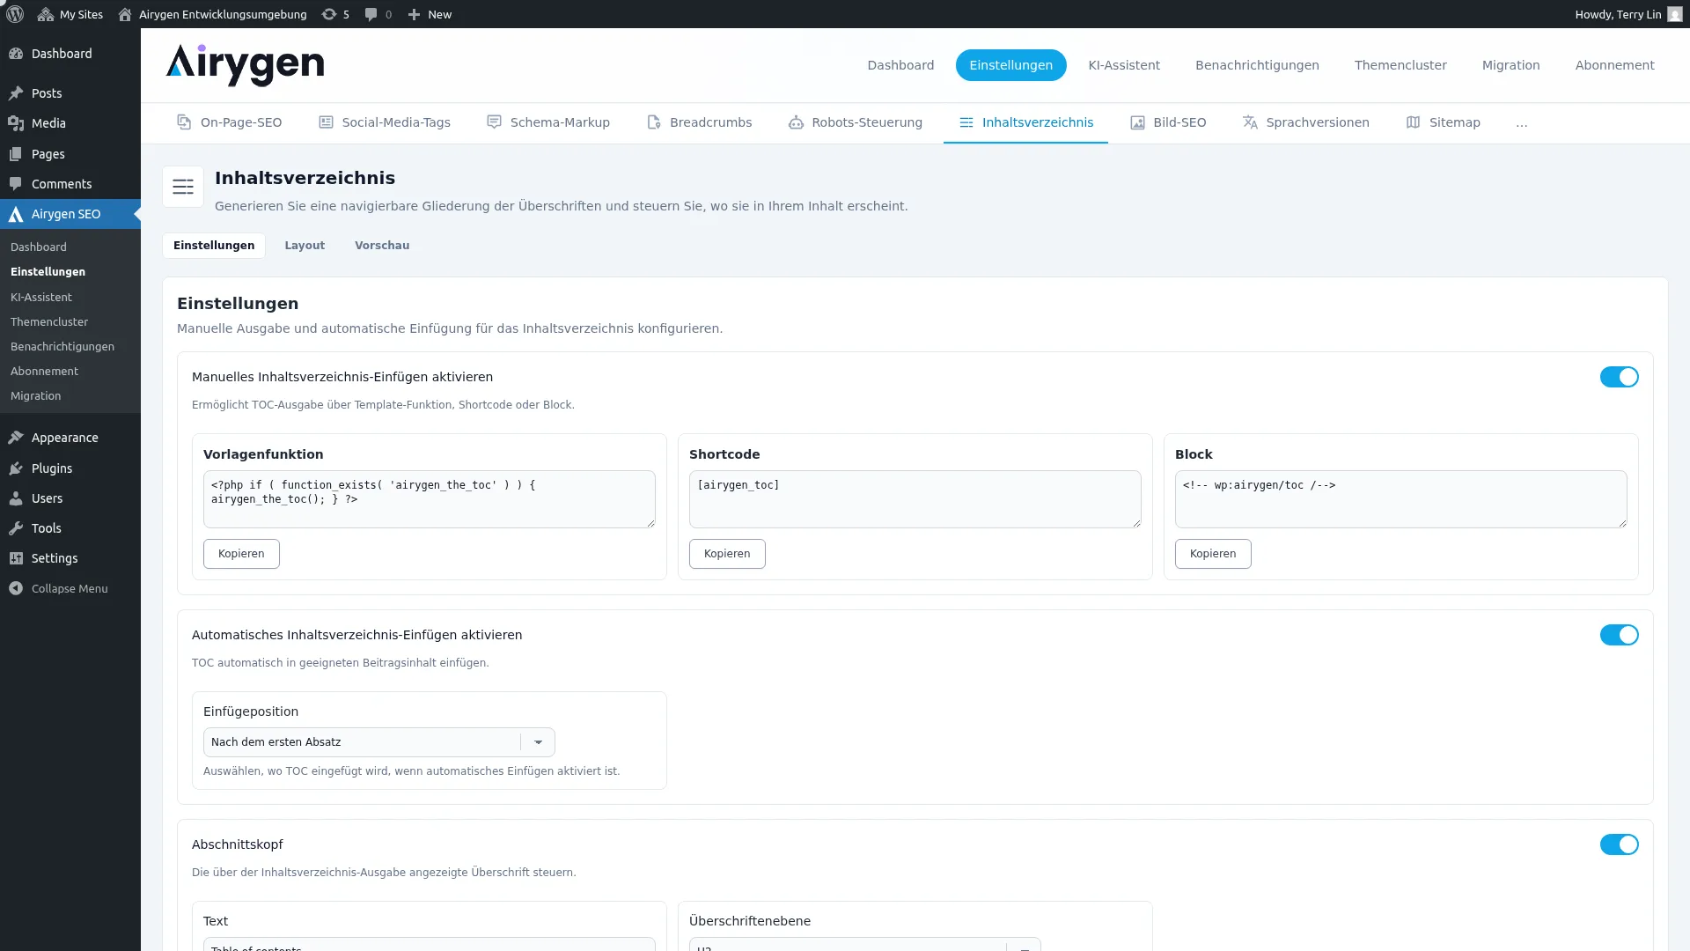
Task: Click Plugins plug icon in sidebar
Action: click(16, 468)
